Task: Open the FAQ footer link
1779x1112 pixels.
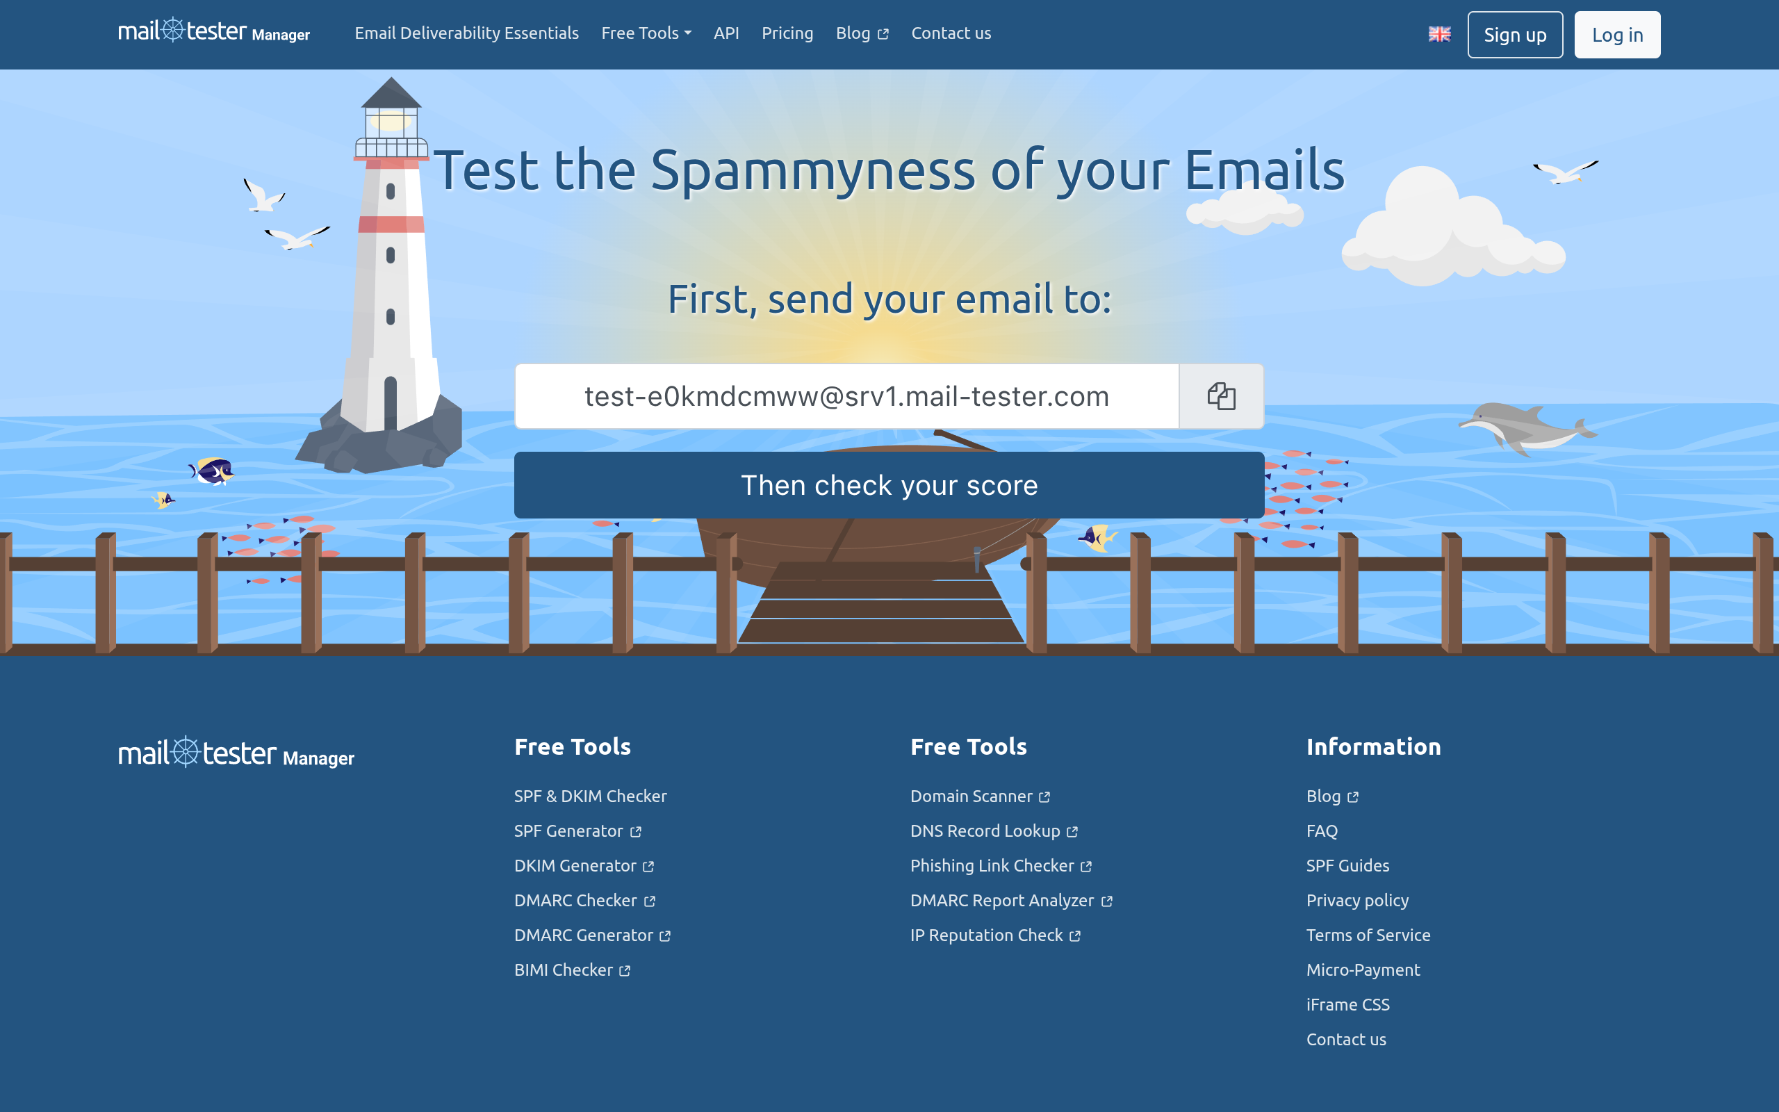Action: (1321, 831)
